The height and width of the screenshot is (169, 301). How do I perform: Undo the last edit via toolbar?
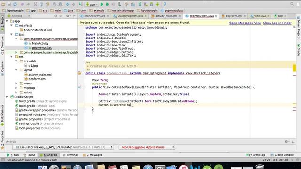[22, 4]
